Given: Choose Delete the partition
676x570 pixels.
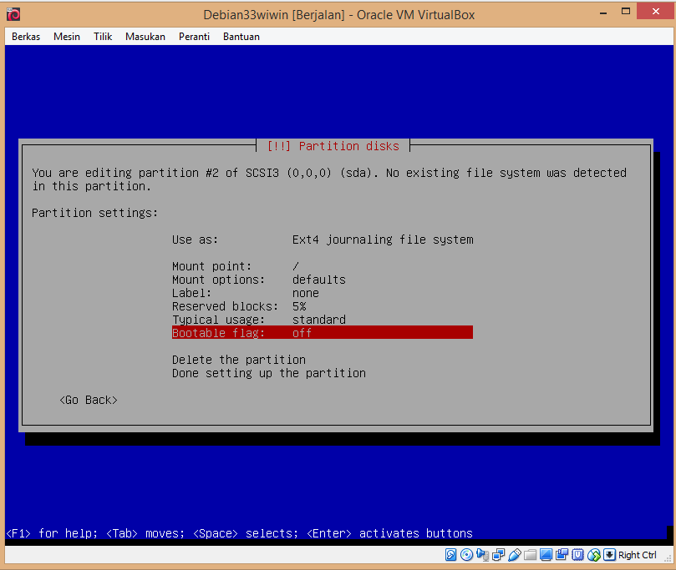Looking at the screenshot, I should [x=239, y=360].
